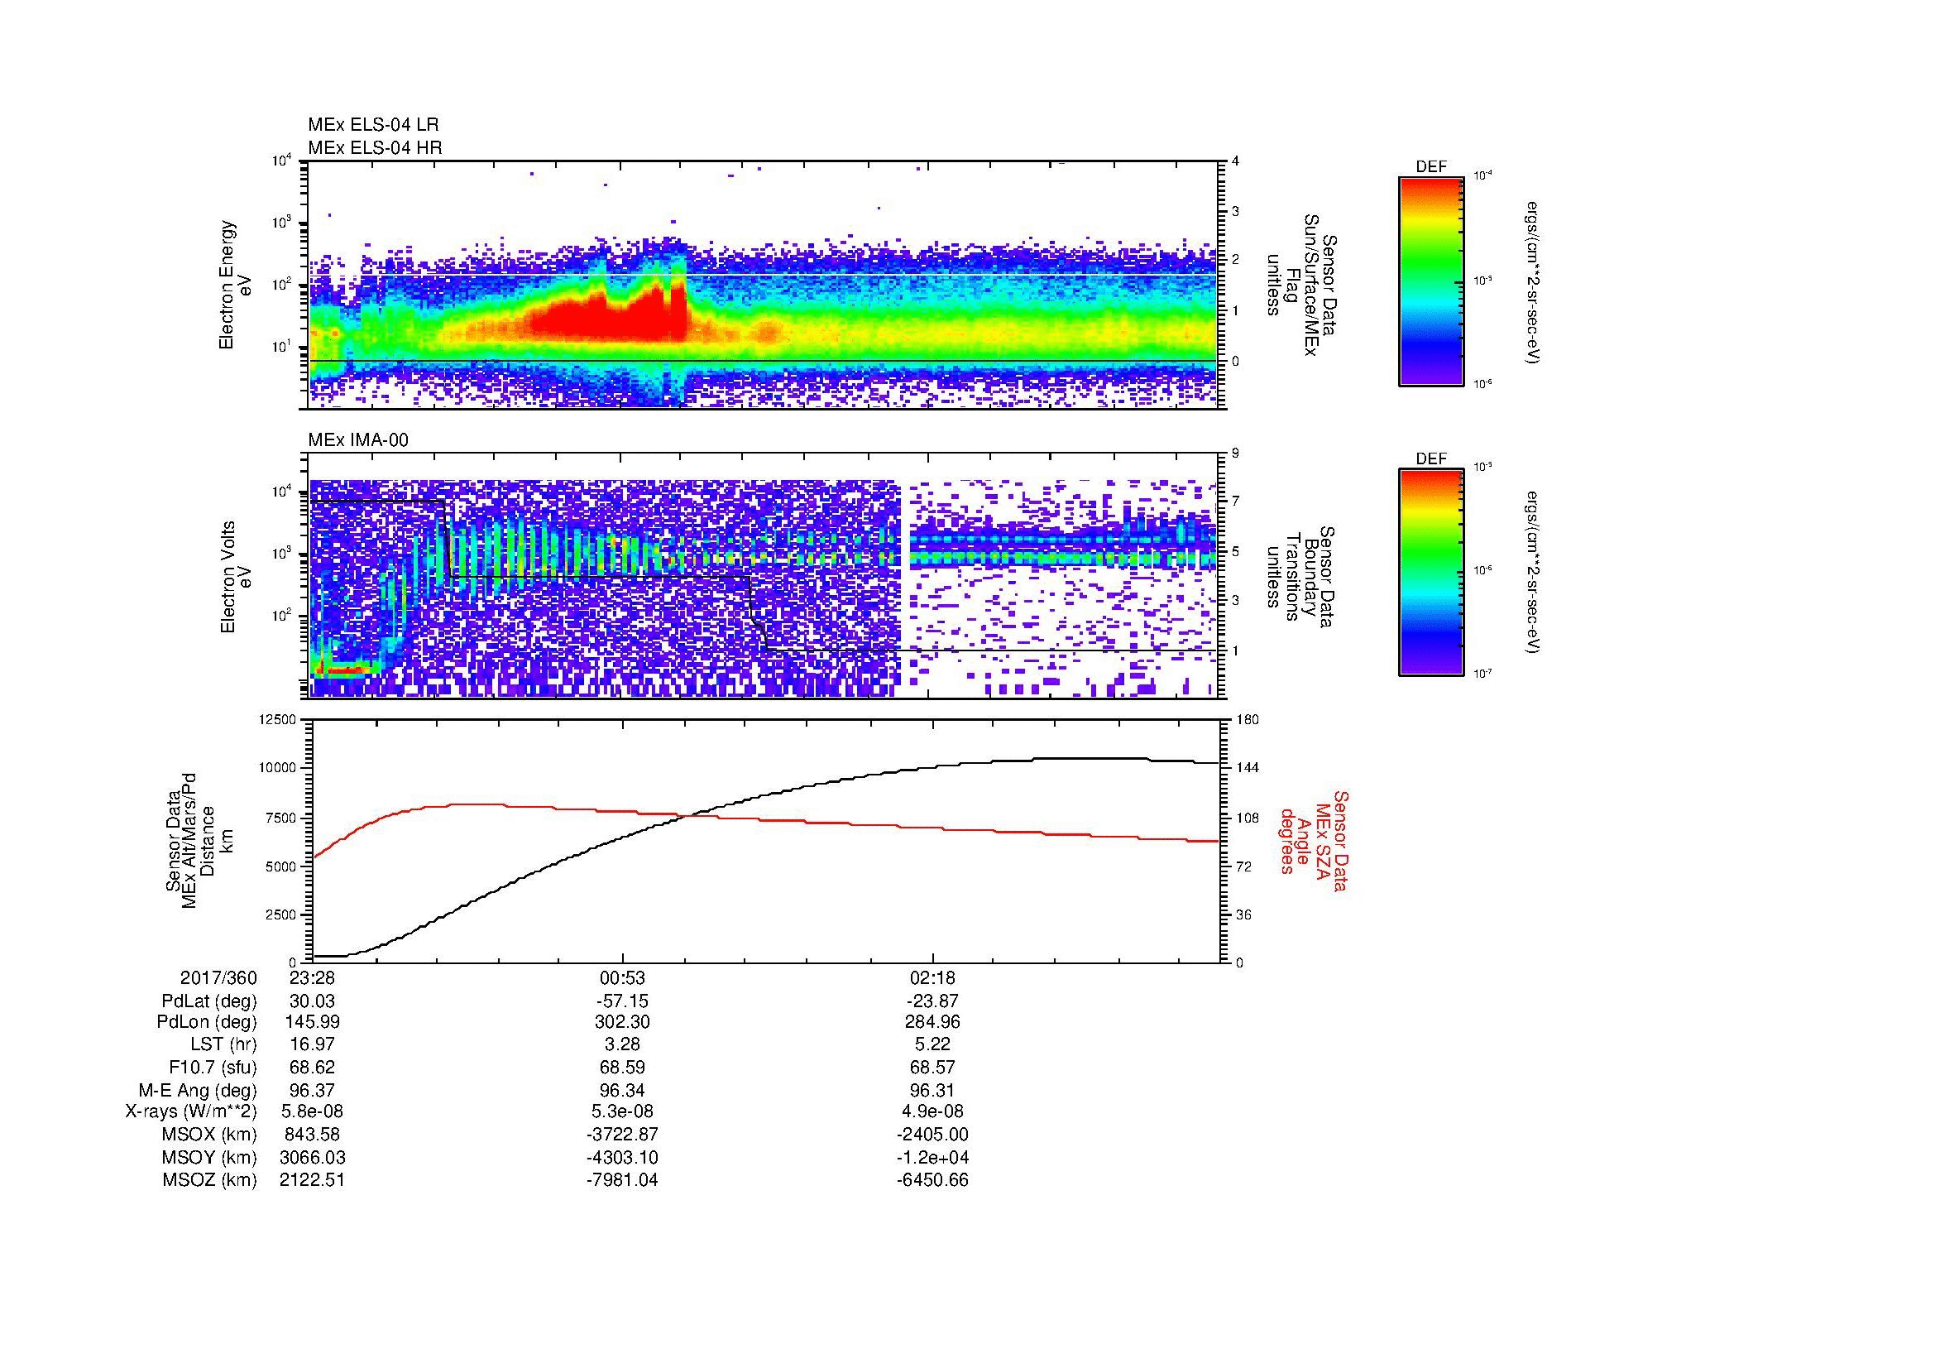This screenshot has height=1368, width=1935.
Task: Click the '02:18' time label
Action: point(932,978)
